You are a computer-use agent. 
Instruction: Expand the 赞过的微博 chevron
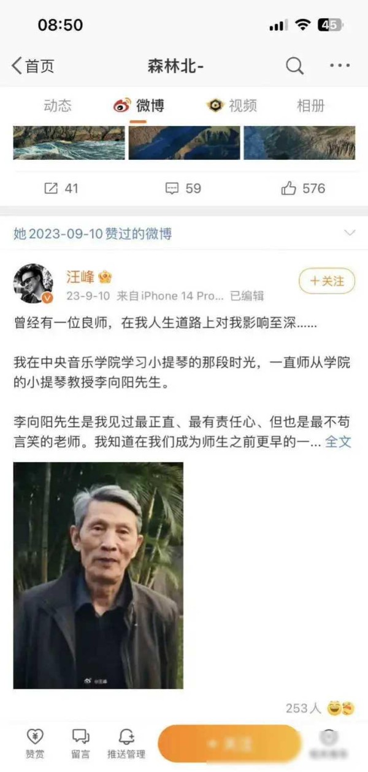(350, 233)
